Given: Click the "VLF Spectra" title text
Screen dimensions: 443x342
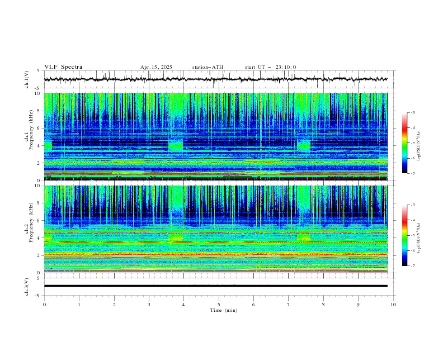Looking at the screenshot, I should coord(63,67).
